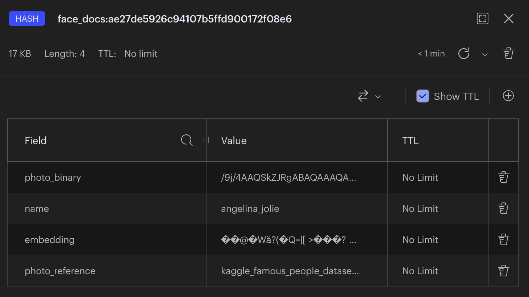Viewport: 529px width, 297px height.
Task: Search fields using the magnifier icon
Action: click(x=187, y=140)
